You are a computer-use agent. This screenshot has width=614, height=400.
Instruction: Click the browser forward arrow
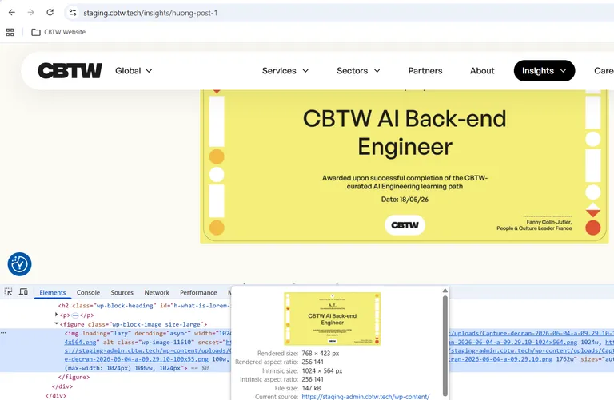coord(30,13)
